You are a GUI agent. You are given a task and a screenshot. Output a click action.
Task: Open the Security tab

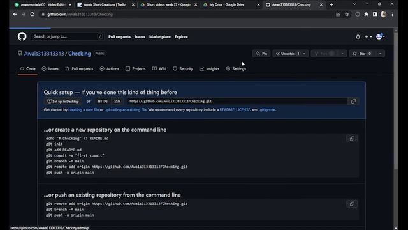pyautogui.click(x=183, y=69)
